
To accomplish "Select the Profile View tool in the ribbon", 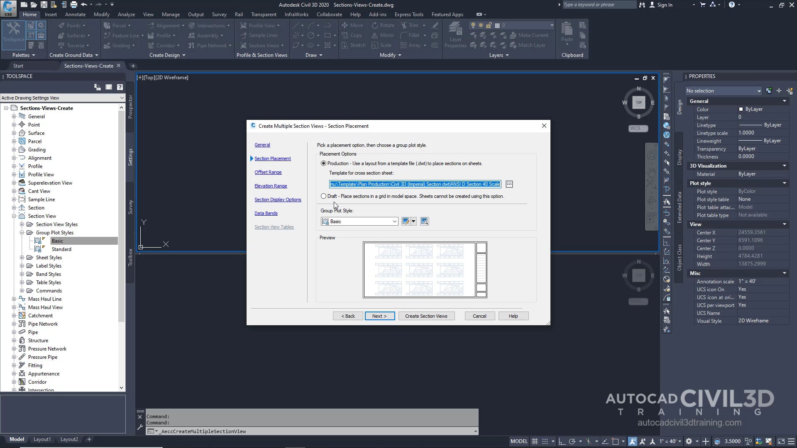I will click(x=260, y=25).
